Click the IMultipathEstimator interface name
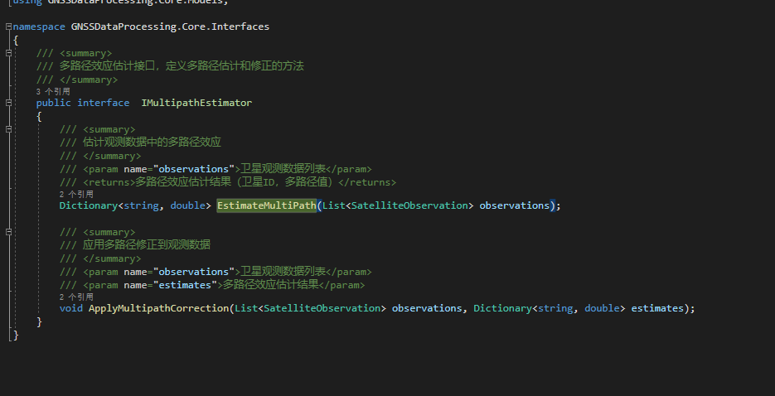 click(196, 103)
